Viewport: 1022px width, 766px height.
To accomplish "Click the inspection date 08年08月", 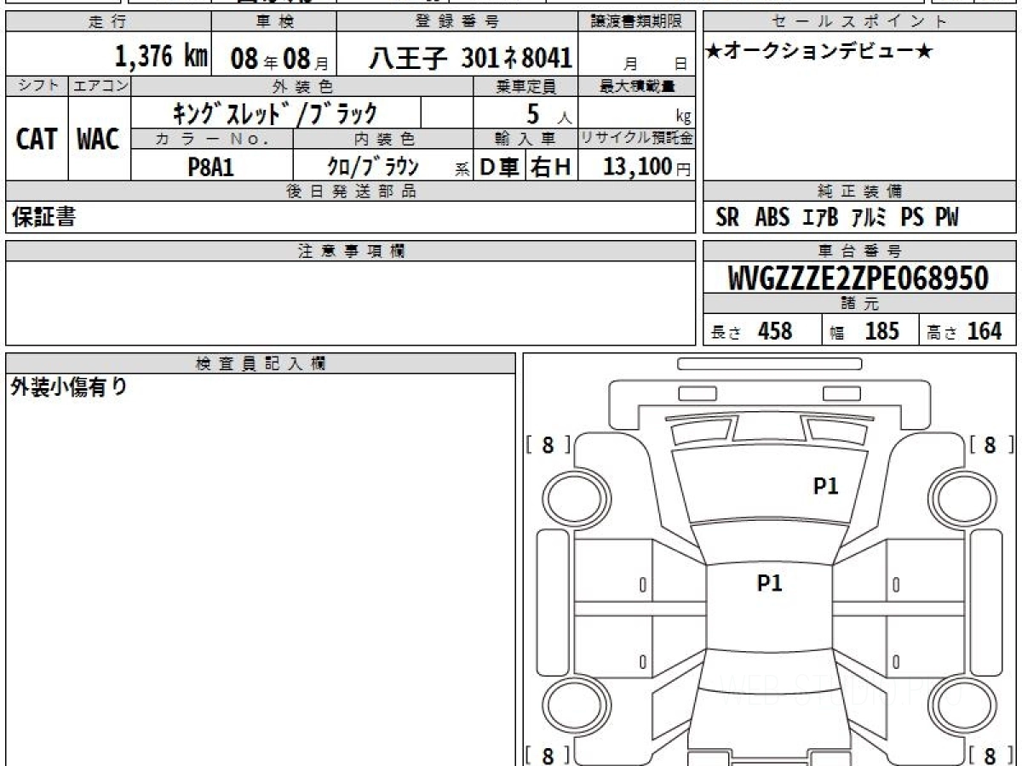I will click(x=279, y=59).
